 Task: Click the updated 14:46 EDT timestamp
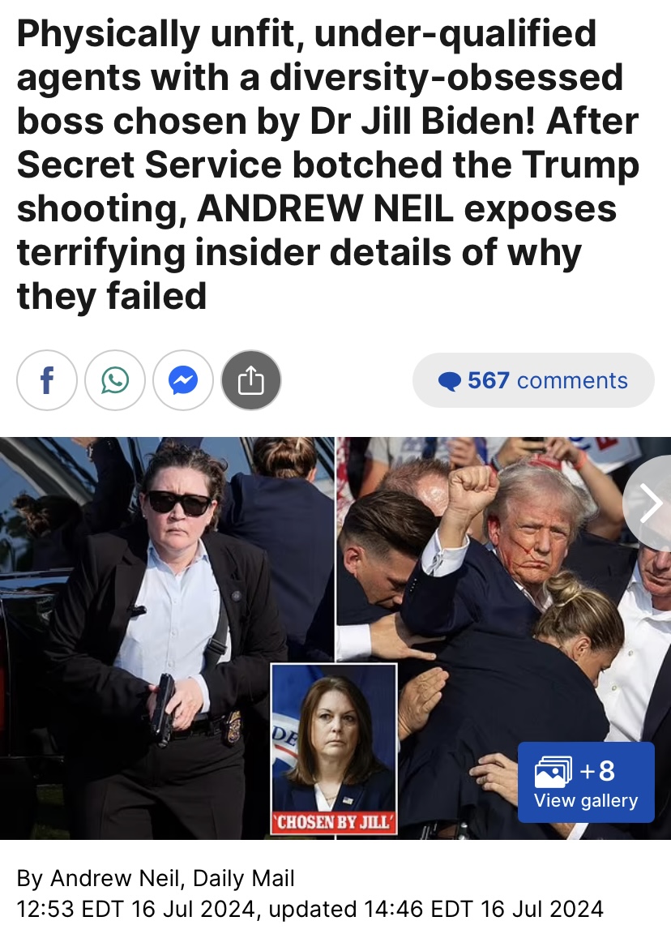[x=436, y=909]
